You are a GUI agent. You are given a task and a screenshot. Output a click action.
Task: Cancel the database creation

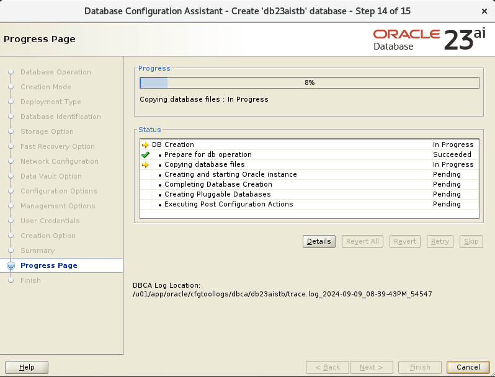point(468,367)
